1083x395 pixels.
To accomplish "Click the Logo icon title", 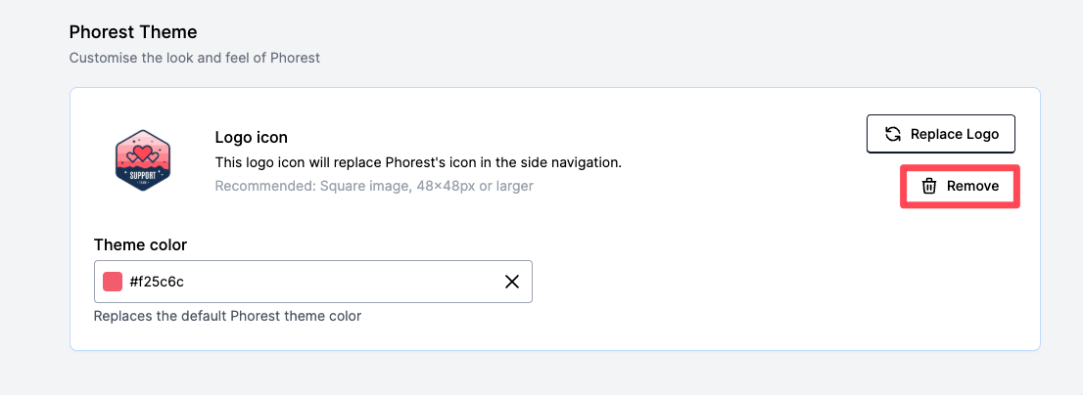I will coord(252,138).
